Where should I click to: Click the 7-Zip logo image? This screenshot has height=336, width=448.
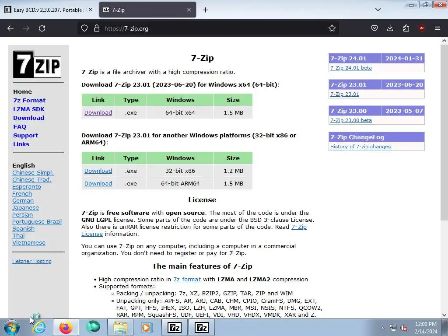pyautogui.click(x=37, y=64)
